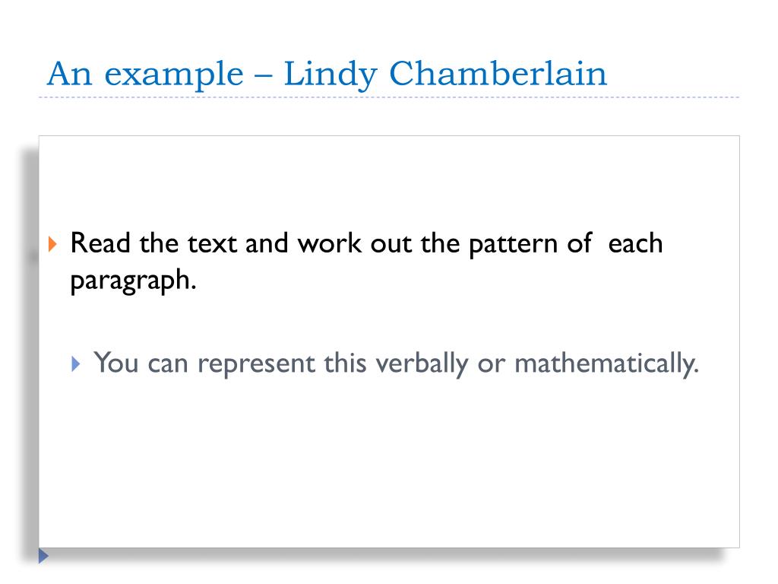Image resolution: width=778 pixels, height=584 pixels.
Task: Select the slide title 'An example – Lindy Chamberlain'
Action: [327, 75]
